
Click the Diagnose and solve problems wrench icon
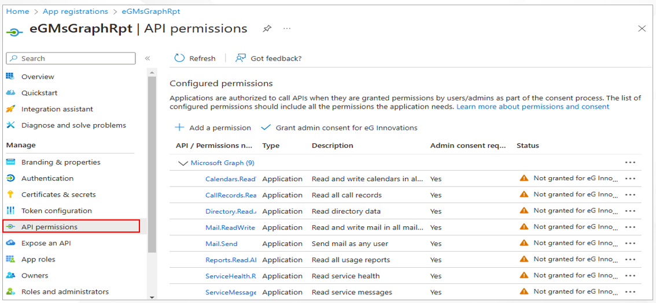[10, 125]
